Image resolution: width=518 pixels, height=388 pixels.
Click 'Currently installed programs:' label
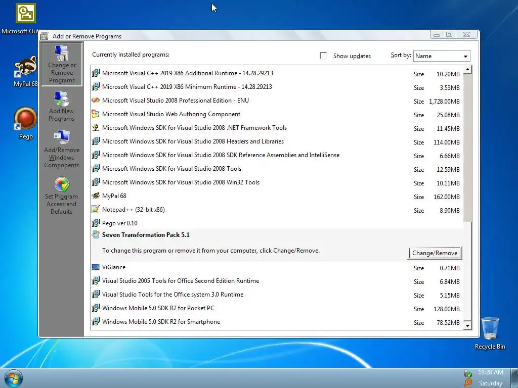tap(131, 55)
